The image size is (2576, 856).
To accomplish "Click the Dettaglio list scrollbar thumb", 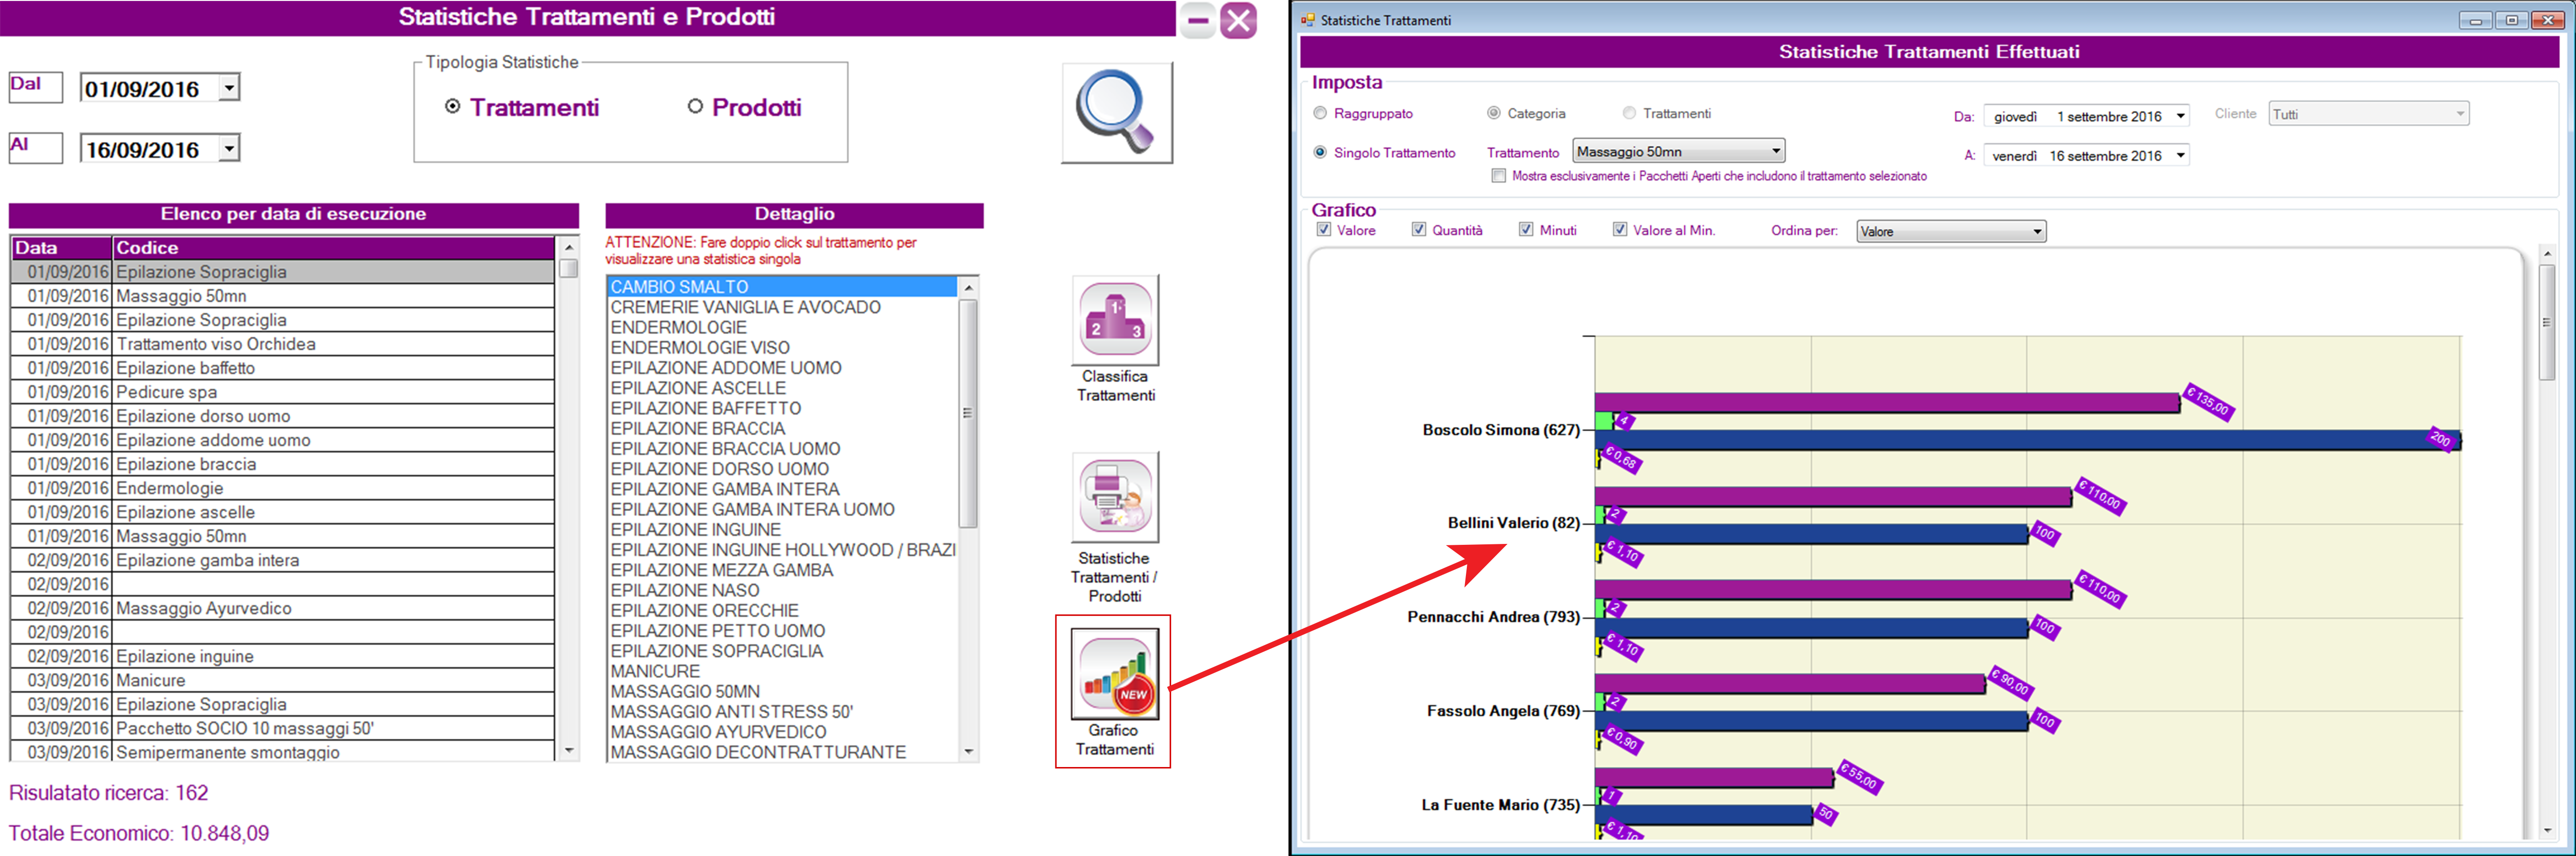I will pos(968,413).
